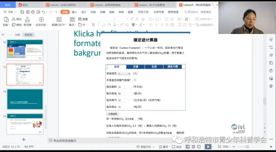Open reading view book icon in status bar
Image resolution: width=276 pixels, height=152 pixels.
199,147
